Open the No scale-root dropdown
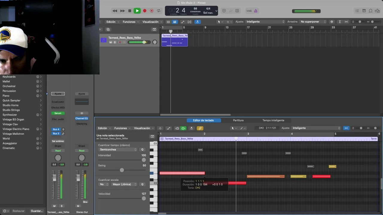This screenshot has height=215, width=383. pos(104,184)
